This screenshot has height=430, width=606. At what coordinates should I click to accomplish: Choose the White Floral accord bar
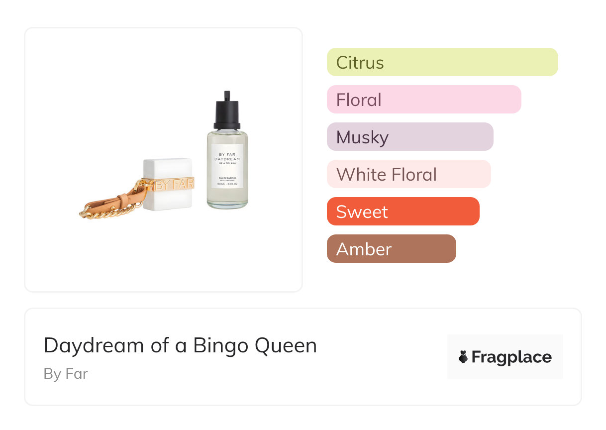pyautogui.click(x=408, y=174)
